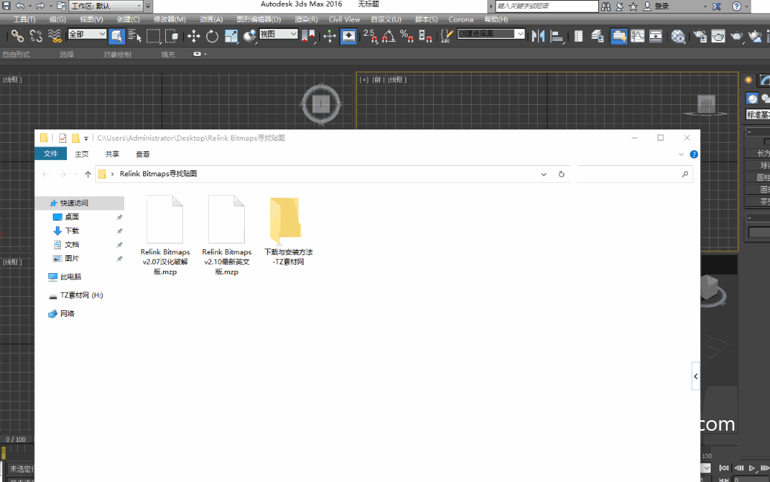Select the Move tool
The width and height of the screenshot is (770, 482).
tap(193, 36)
